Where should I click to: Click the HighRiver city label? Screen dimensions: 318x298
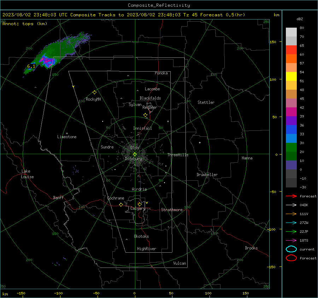click(147, 249)
